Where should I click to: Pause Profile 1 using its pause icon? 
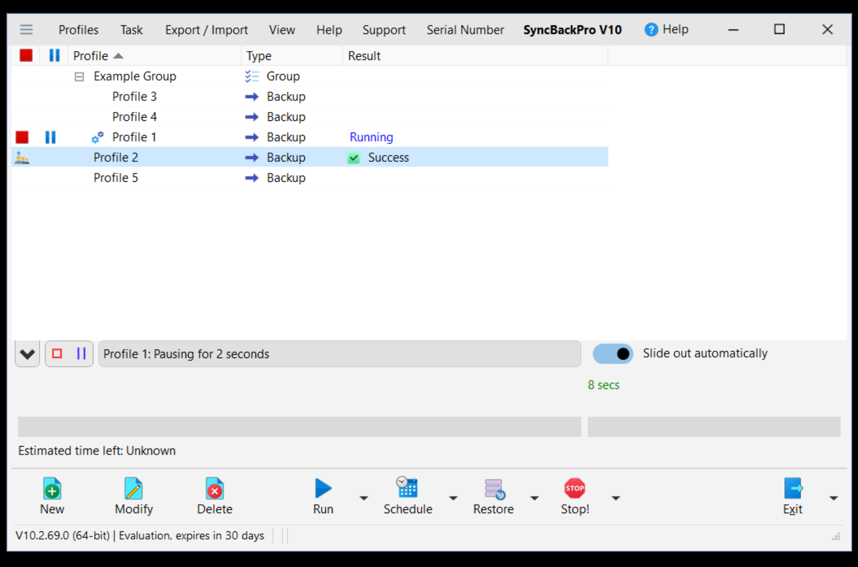pos(50,137)
